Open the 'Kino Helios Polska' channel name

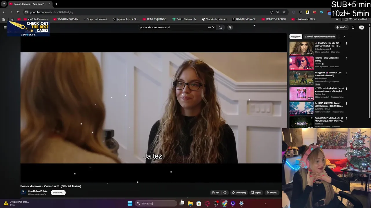click(38, 191)
